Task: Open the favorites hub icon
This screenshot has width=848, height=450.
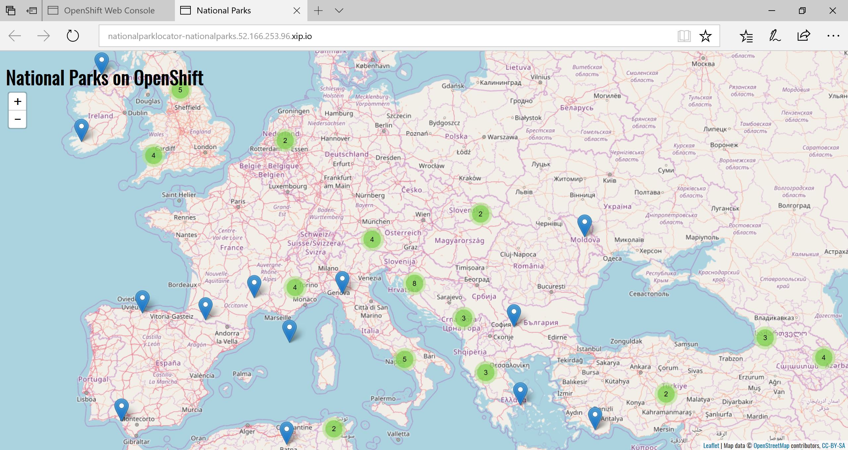Action: click(x=746, y=36)
